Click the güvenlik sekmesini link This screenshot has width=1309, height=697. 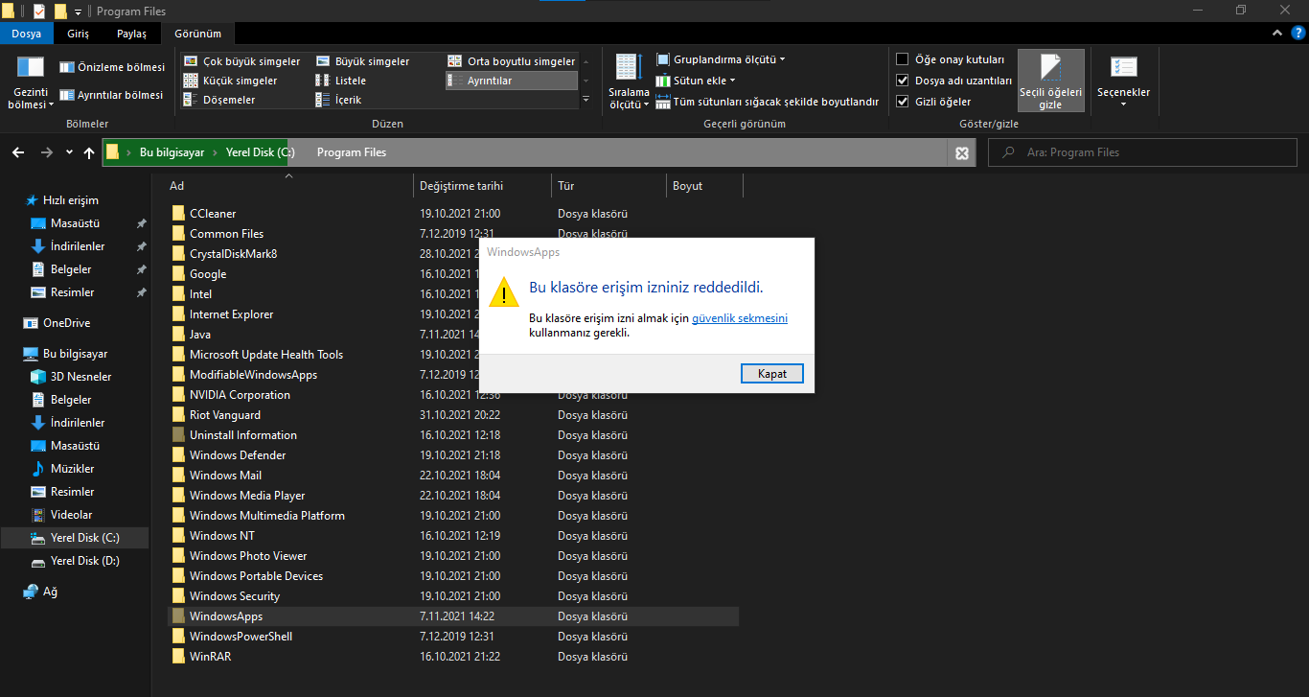click(740, 318)
